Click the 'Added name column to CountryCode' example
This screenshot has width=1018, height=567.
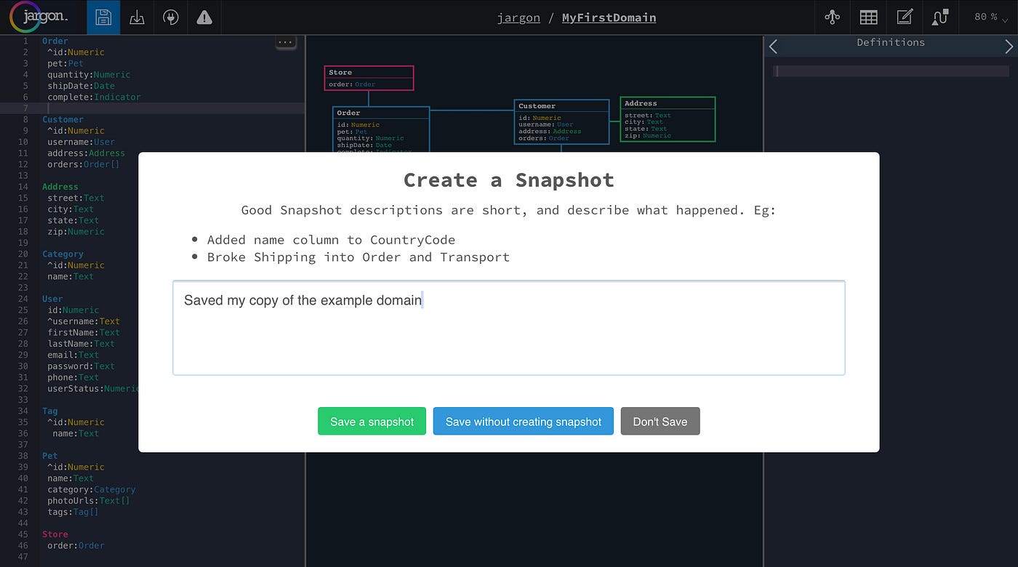point(331,240)
